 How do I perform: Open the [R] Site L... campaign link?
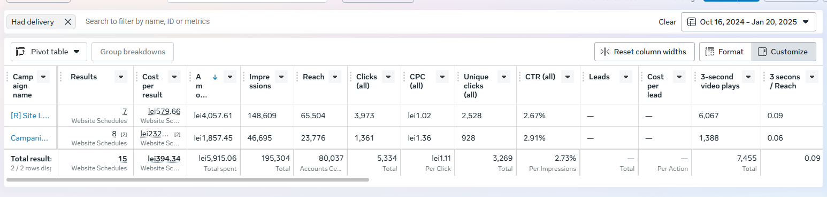[x=30, y=116]
